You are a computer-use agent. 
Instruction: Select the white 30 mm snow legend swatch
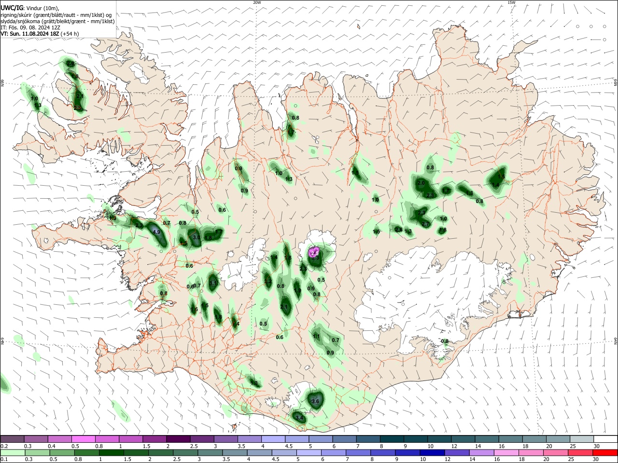[x=604, y=439]
